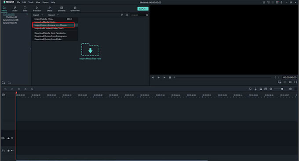Stop the preview playback
This screenshot has height=161, width=299.
point(170,77)
